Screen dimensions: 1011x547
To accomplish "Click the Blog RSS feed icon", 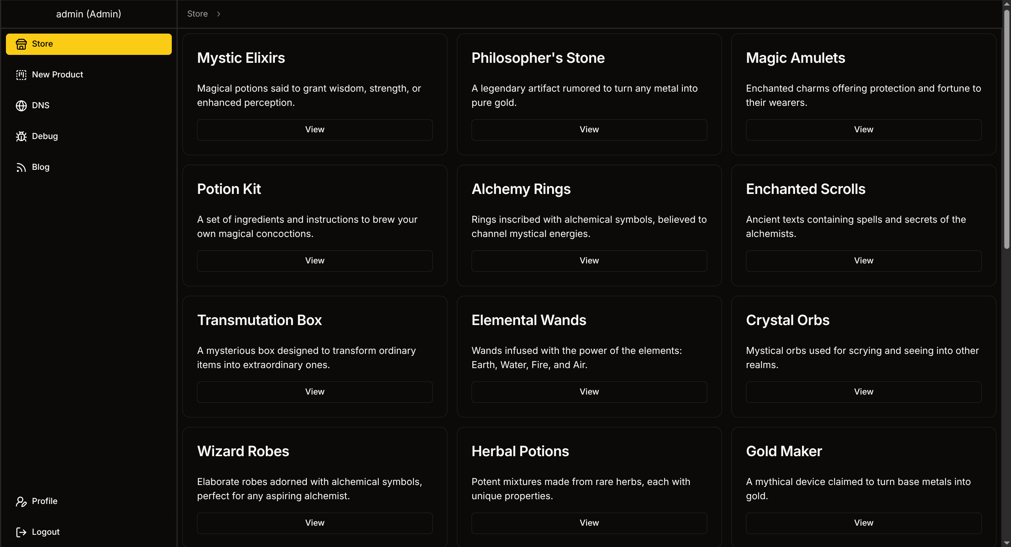I will click(21, 167).
